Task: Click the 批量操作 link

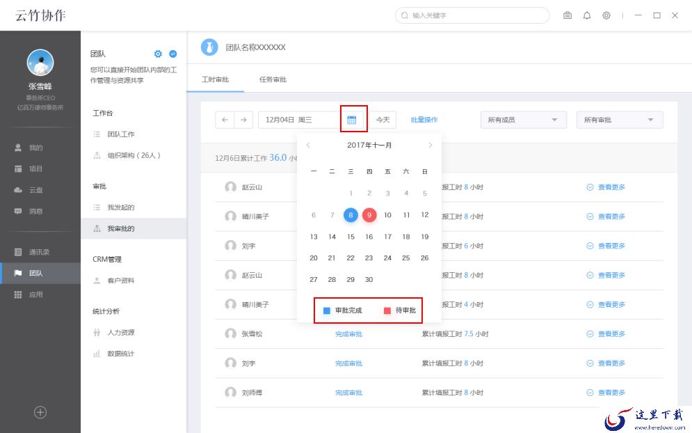Action: tap(424, 120)
